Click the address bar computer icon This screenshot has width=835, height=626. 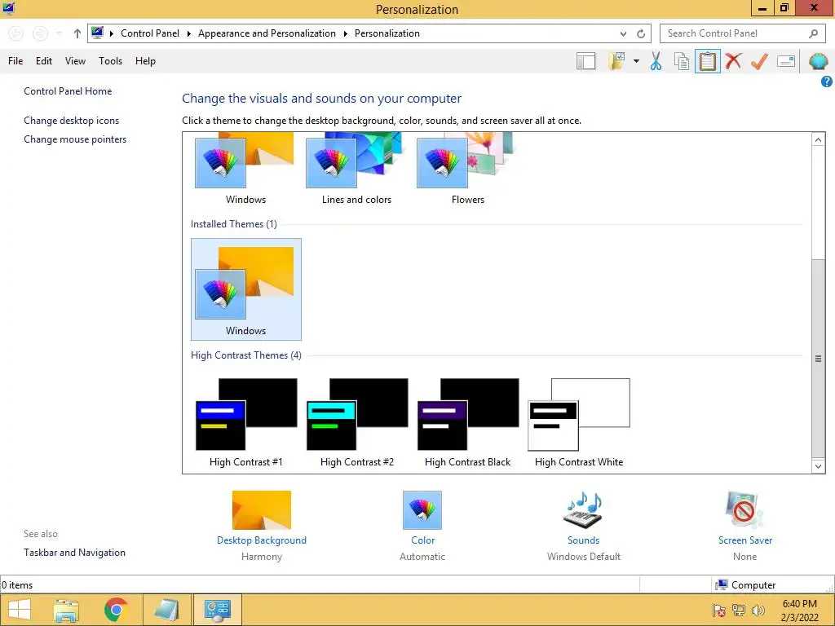[97, 33]
